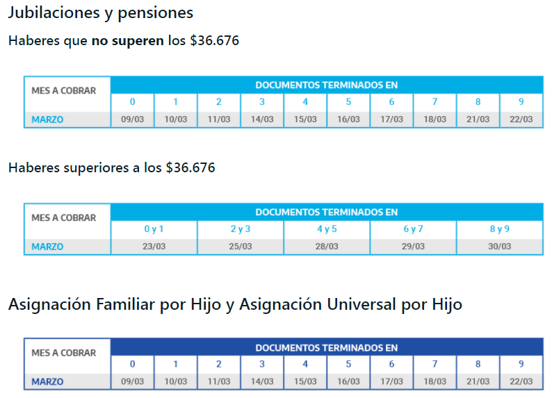Click the 28/03 date cell
Image resolution: width=552 pixels, height=398 pixels.
pyautogui.click(x=327, y=247)
